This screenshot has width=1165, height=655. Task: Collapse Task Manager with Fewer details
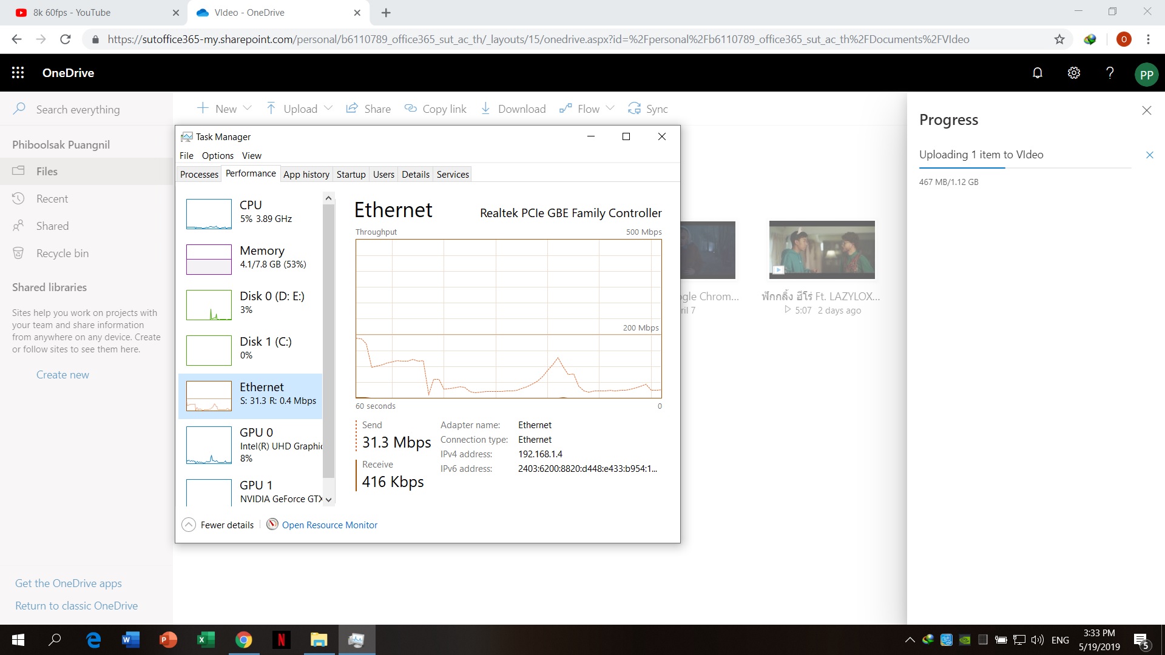pyautogui.click(x=218, y=525)
